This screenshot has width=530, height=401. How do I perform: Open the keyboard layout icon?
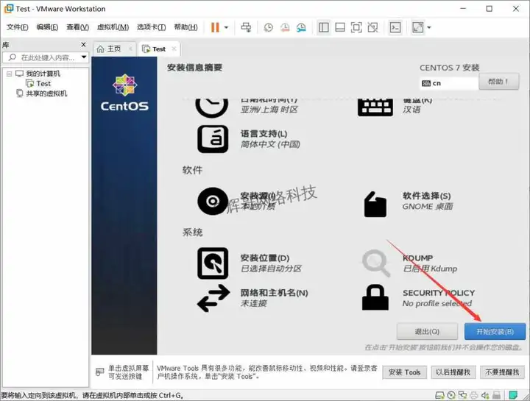click(375, 107)
